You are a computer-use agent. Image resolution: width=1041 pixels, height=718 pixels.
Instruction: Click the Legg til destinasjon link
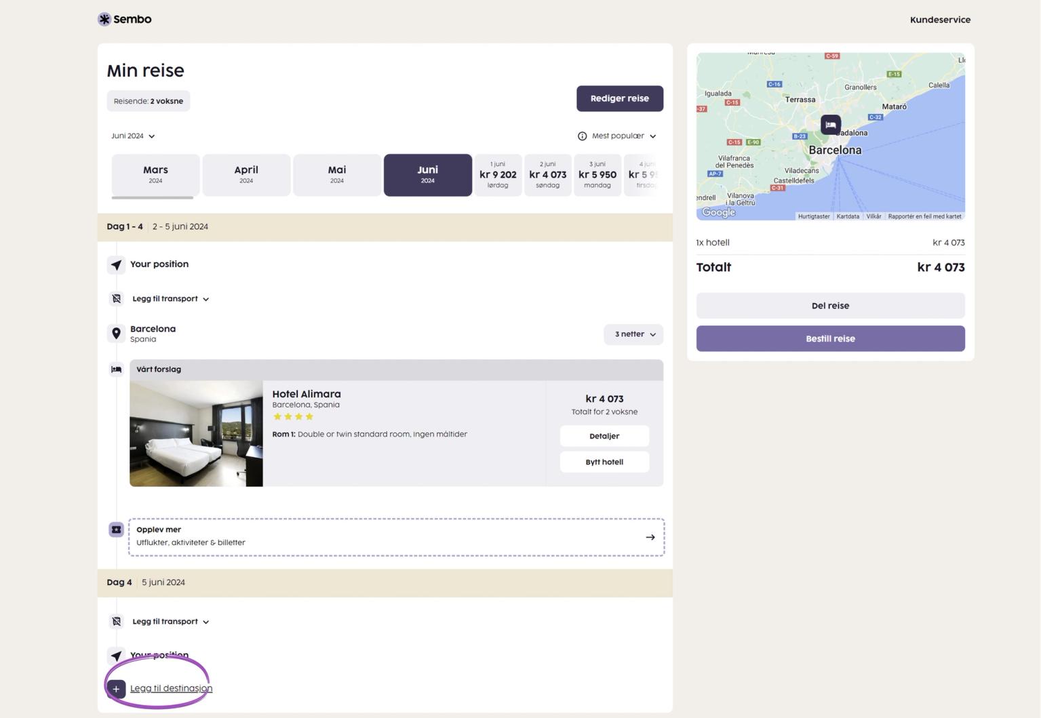[x=171, y=688]
